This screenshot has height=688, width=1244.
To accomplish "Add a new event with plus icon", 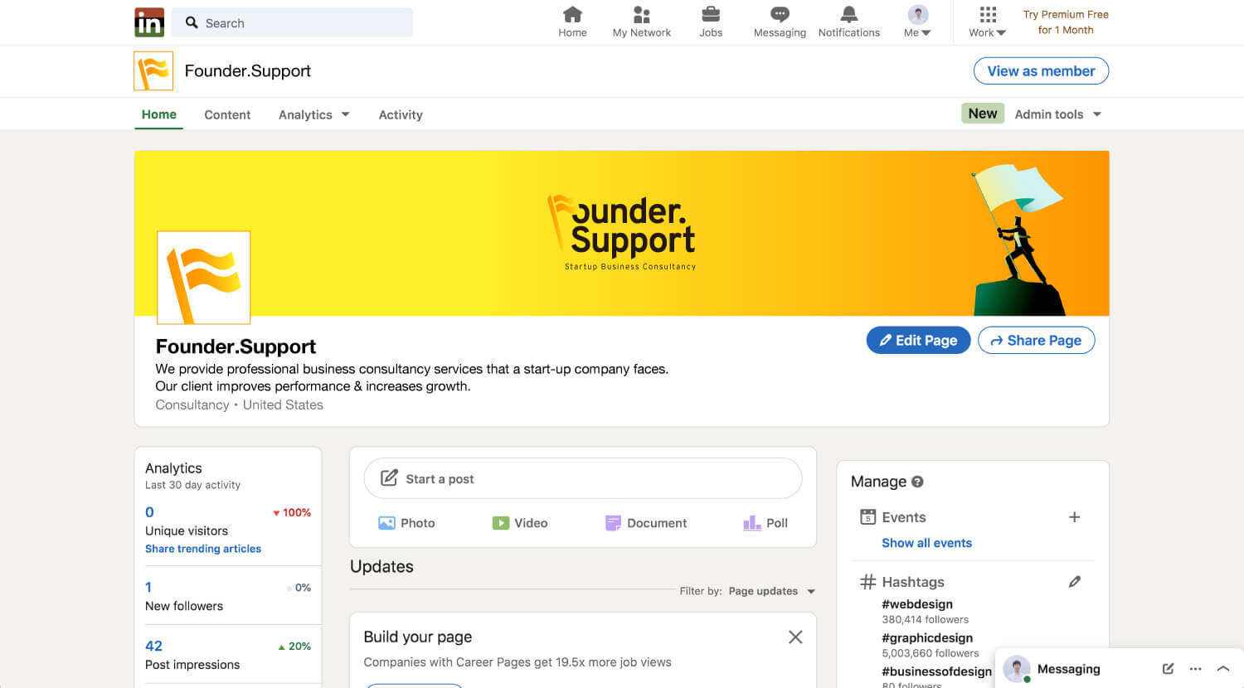I will point(1074,517).
